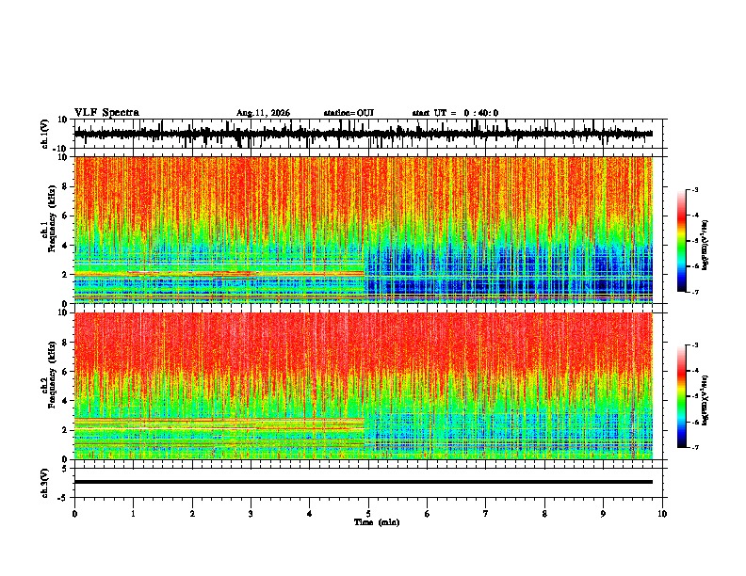Click time axis tick label '10'
Viewport: 746px width, 576px height.
click(x=662, y=514)
